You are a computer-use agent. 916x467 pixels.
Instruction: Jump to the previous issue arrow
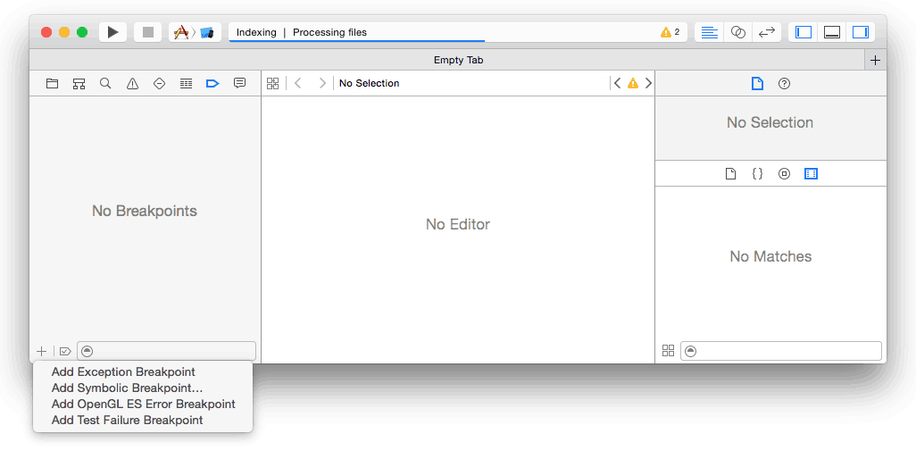coord(618,84)
